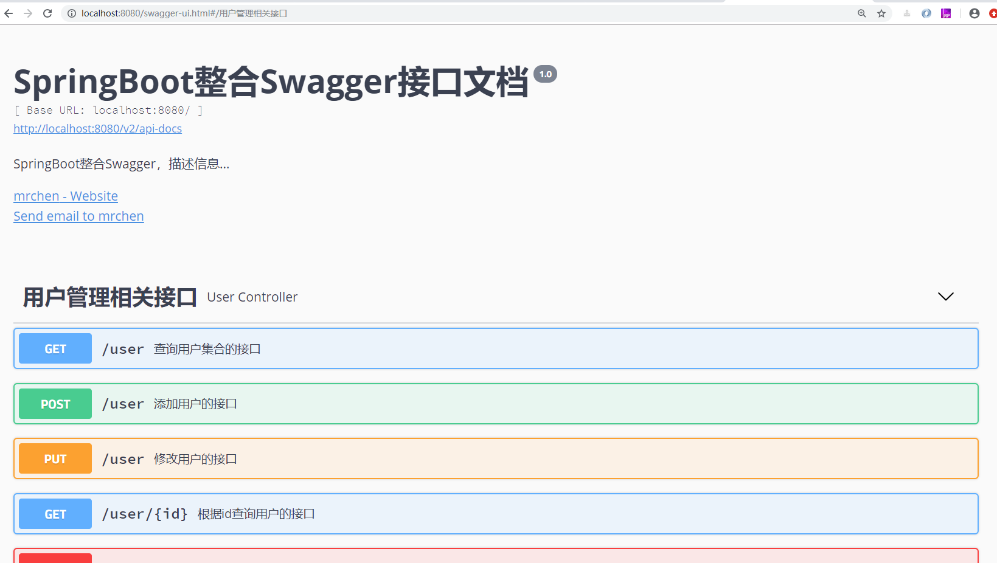Open the blue ring extension icon
997x563 pixels.
point(926,13)
